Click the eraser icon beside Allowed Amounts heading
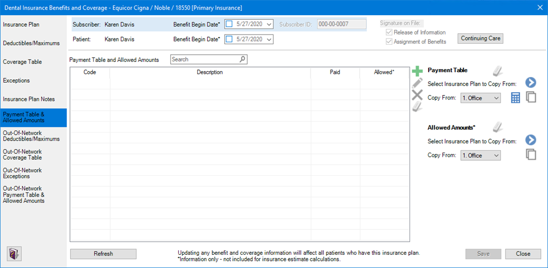The image size is (548, 268). click(x=498, y=127)
